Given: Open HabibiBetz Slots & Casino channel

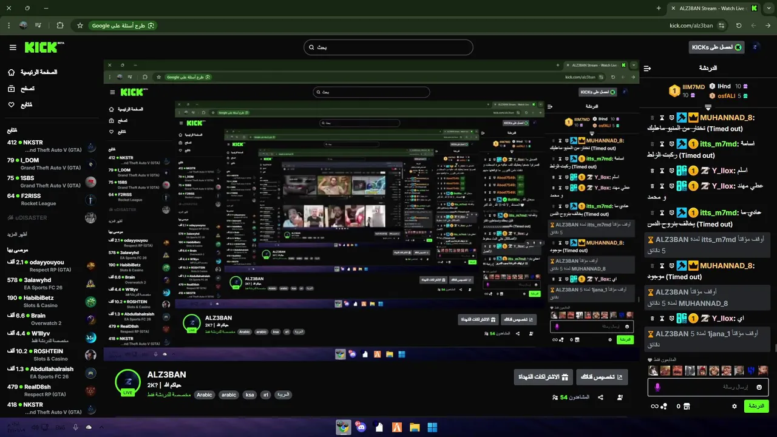Looking at the screenshot, I should pyautogui.click(x=52, y=302).
